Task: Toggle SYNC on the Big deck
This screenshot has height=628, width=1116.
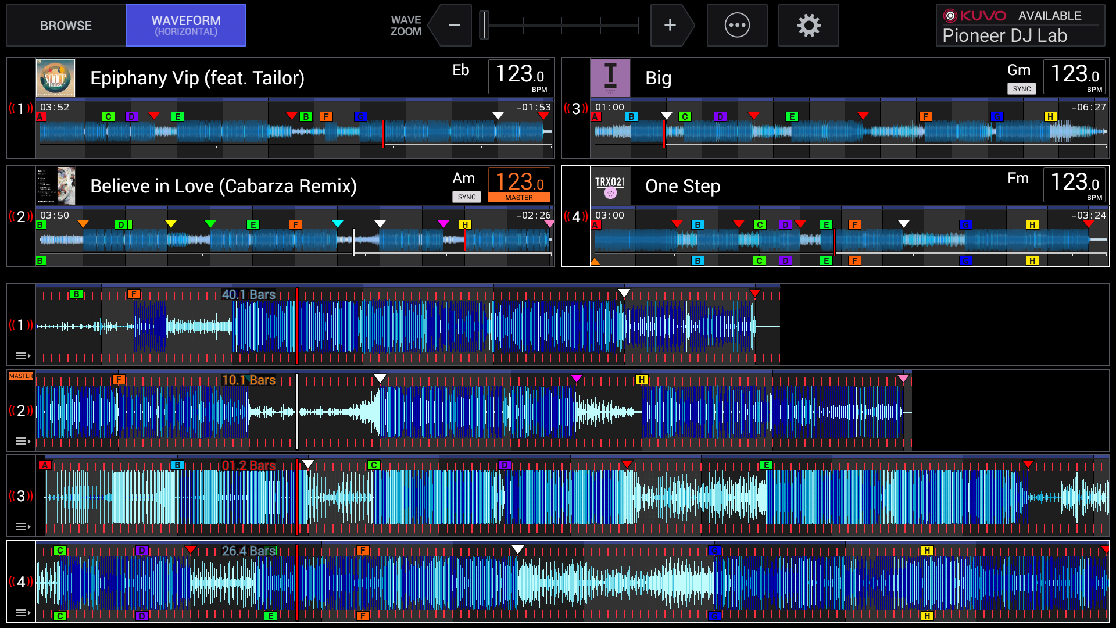Action: pos(1021,89)
